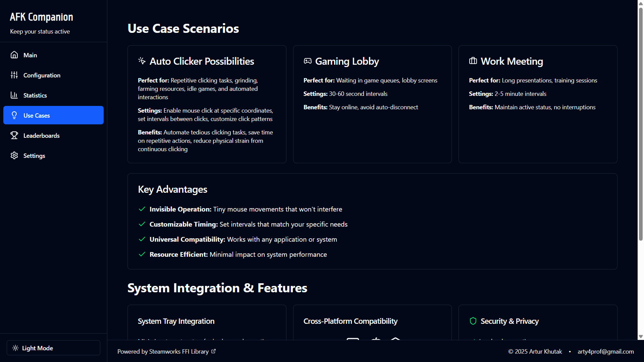
Task: Click the vertical scrollbar thumb
Action: point(641,124)
